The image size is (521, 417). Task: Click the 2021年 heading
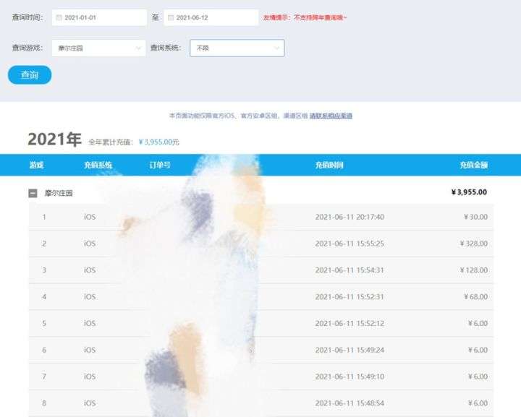click(x=55, y=139)
